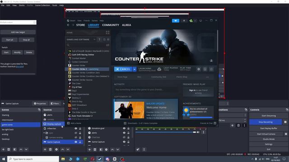Image resolution: width=289 pixels, height=162 pixels.
Task: Open the scene transition type dropdown
Action: [245, 115]
